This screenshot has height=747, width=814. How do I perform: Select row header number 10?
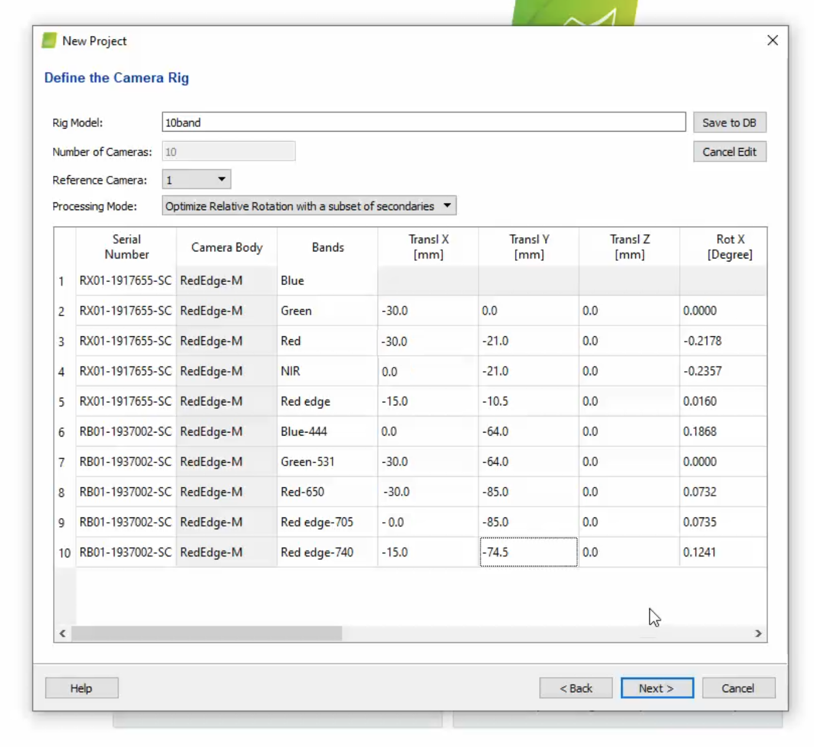click(64, 553)
